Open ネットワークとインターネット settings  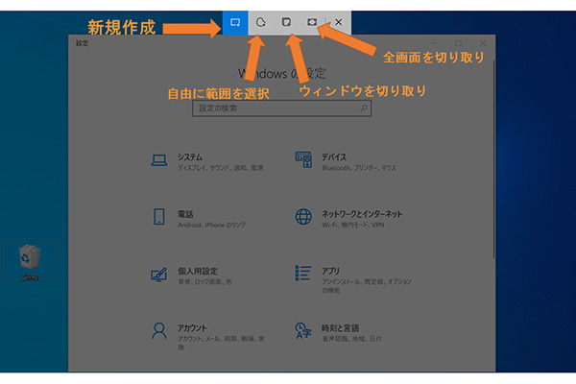pyautogui.click(x=349, y=219)
